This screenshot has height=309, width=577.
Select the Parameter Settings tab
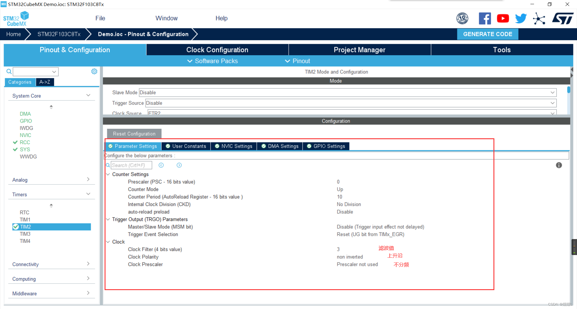pos(133,146)
